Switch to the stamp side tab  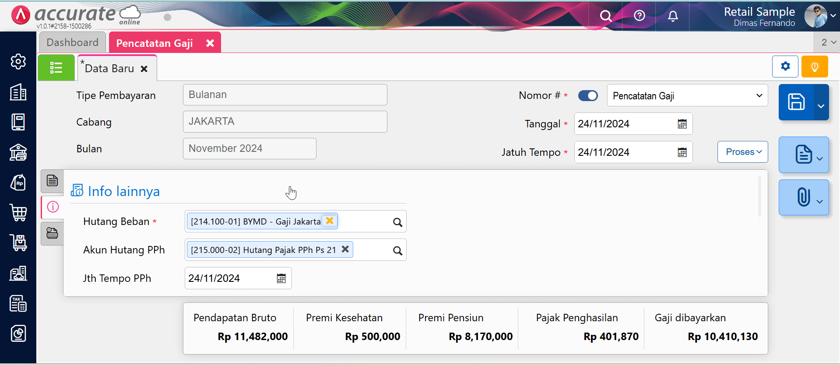click(x=53, y=233)
